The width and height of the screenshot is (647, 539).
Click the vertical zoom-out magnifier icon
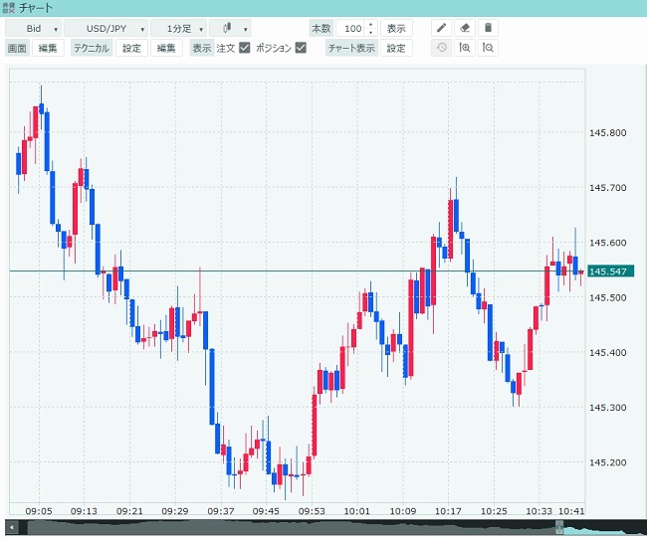click(488, 48)
